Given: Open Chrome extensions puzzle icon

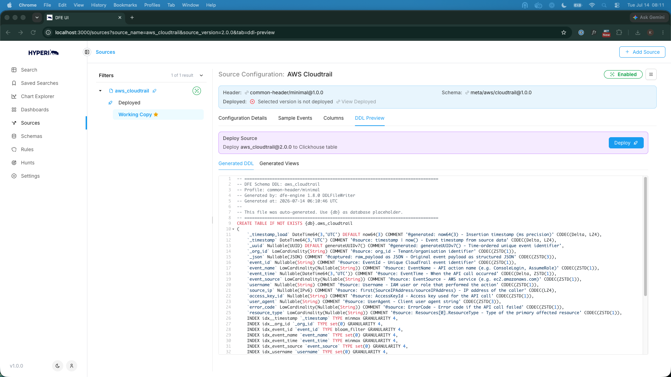Looking at the screenshot, I should [619, 32].
